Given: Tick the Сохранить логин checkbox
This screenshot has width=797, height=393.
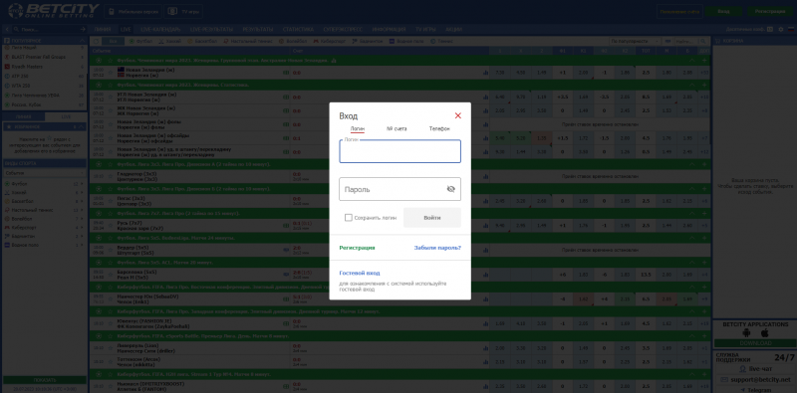Looking at the screenshot, I should point(348,217).
